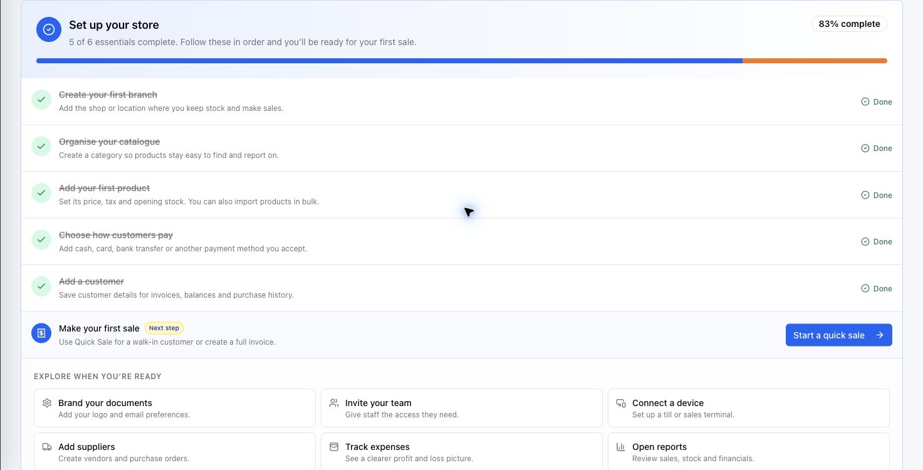Open the Open reports card title

tap(659, 447)
